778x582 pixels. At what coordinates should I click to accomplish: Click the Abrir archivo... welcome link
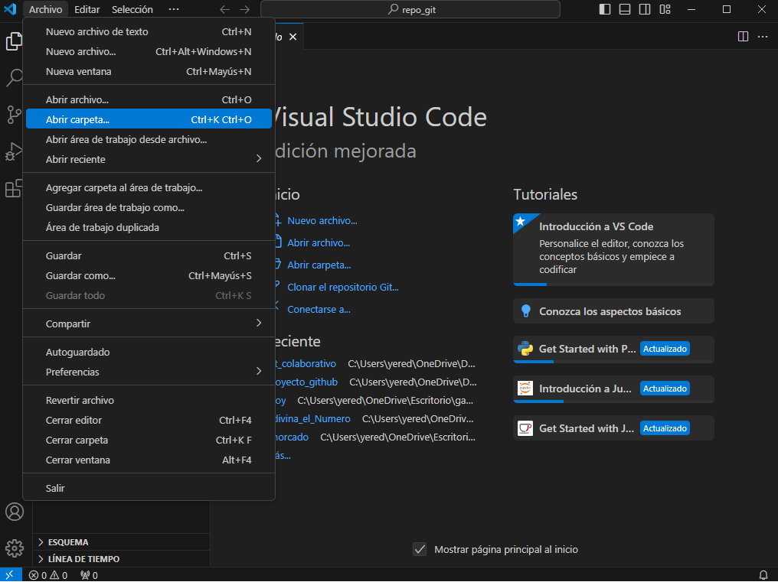pyautogui.click(x=319, y=243)
